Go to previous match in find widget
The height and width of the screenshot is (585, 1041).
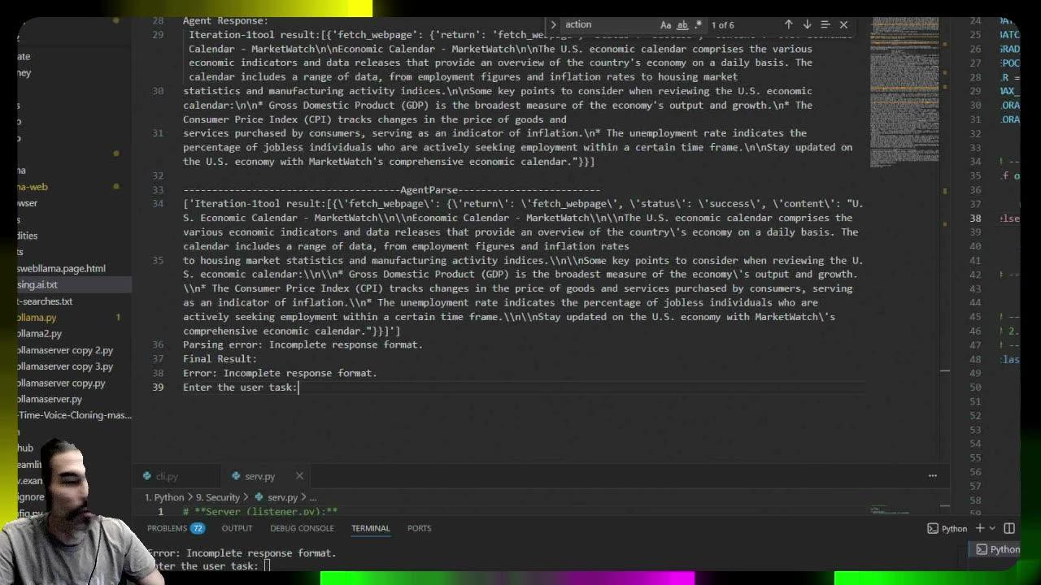[788, 25]
